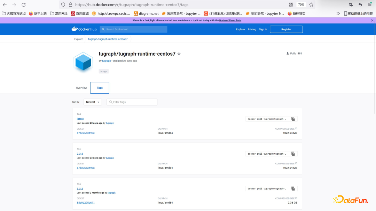This screenshot has width=376, height=211.
Task: Copy the docker pull command for tag 3.3.2
Action: pos(293,188)
